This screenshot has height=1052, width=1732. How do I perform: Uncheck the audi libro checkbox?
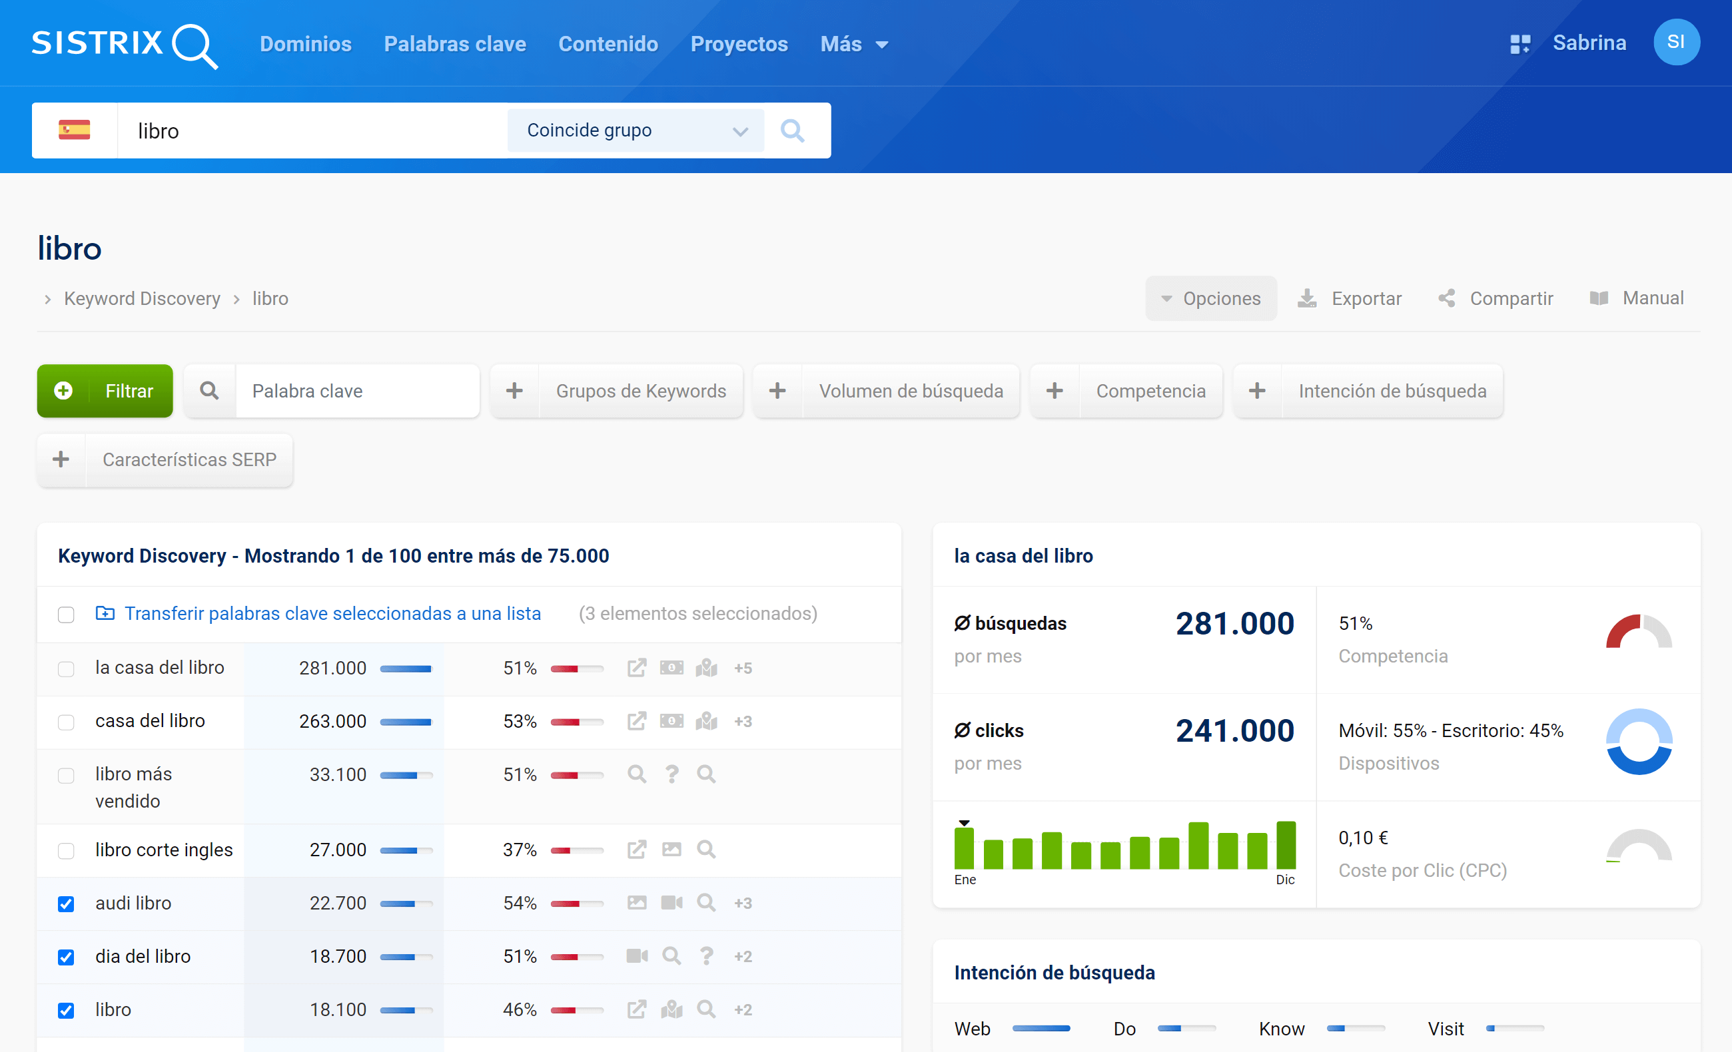tap(66, 904)
